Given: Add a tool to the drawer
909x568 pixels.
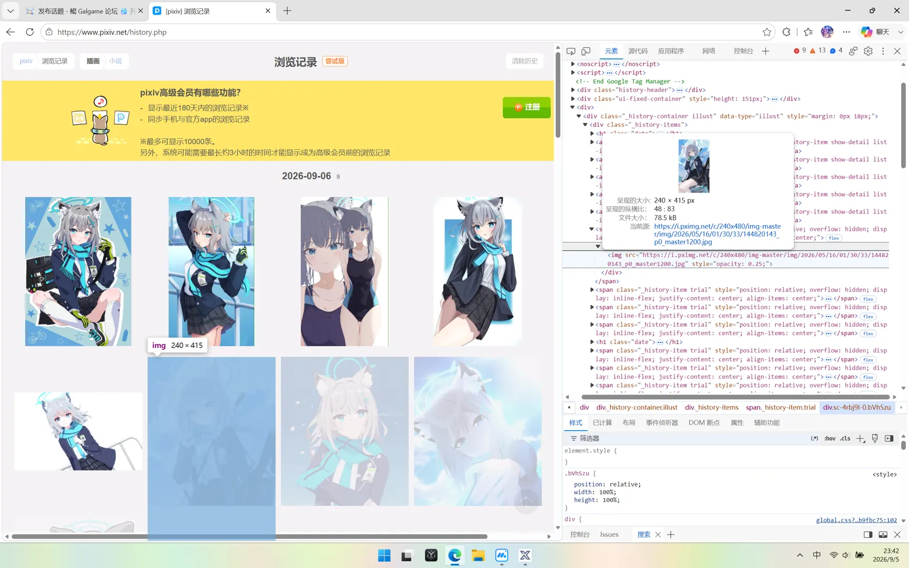Looking at the screenshot, I should (671, 534).
